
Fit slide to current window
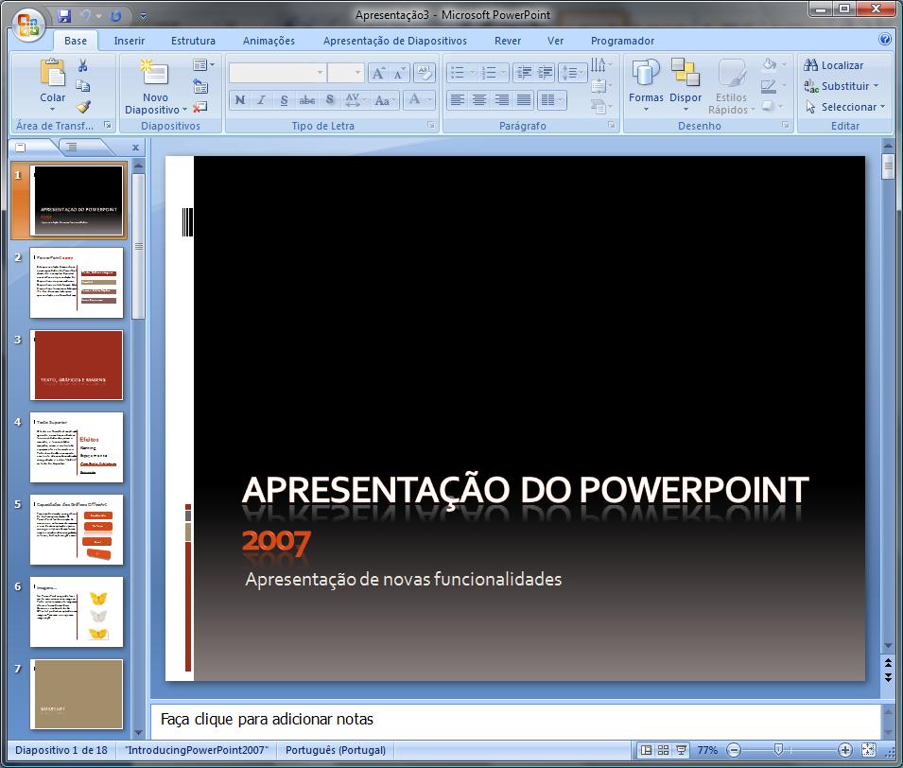pyautogui.click(x=868, y=750)
